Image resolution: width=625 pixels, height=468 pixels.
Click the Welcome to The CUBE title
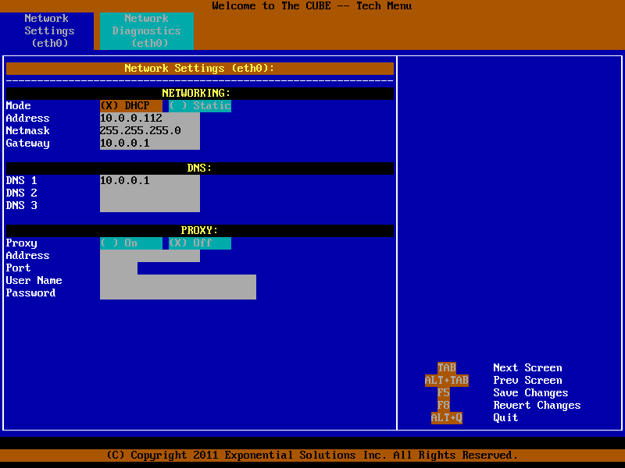click(312, 6)
